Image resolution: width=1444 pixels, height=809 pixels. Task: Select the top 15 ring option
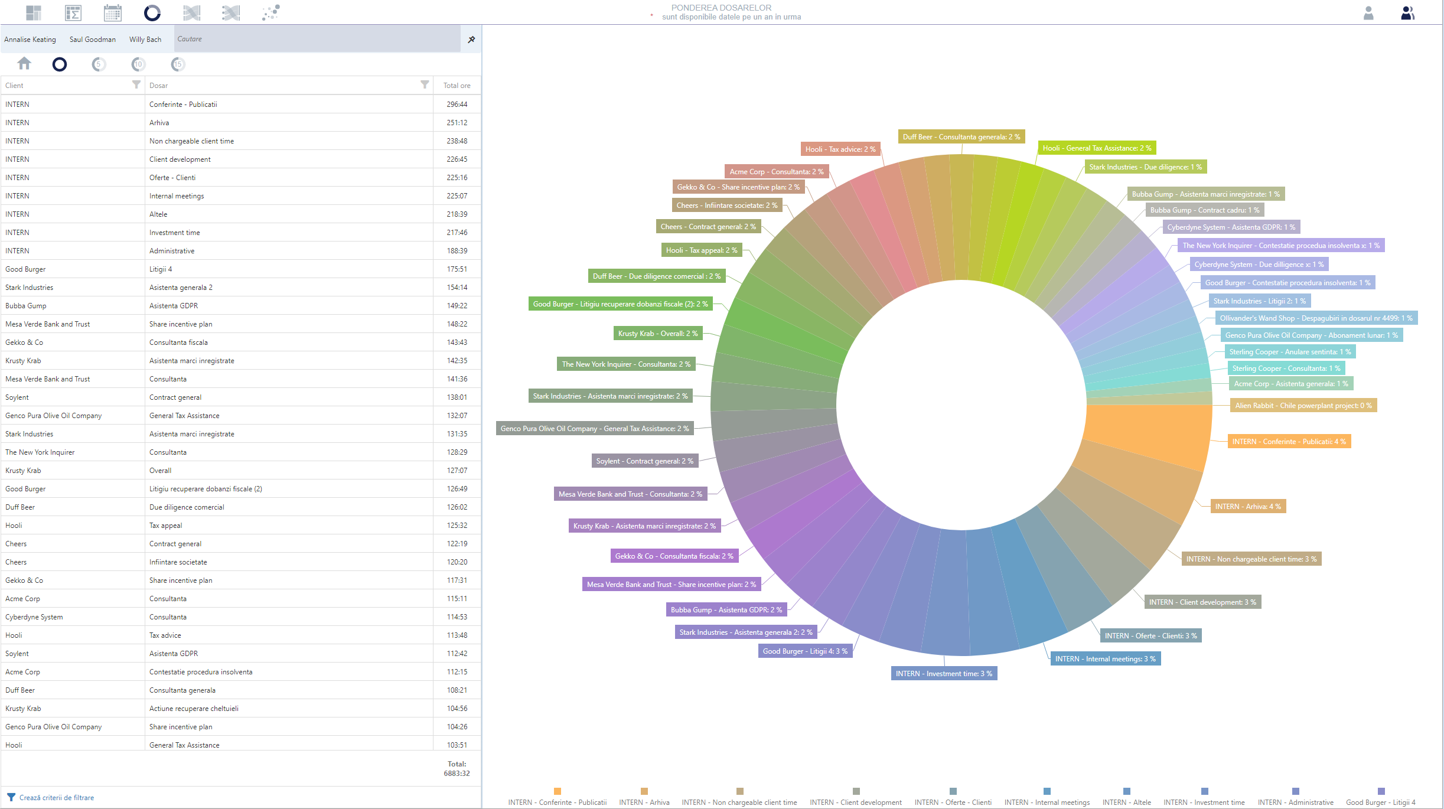pos(178,64)
